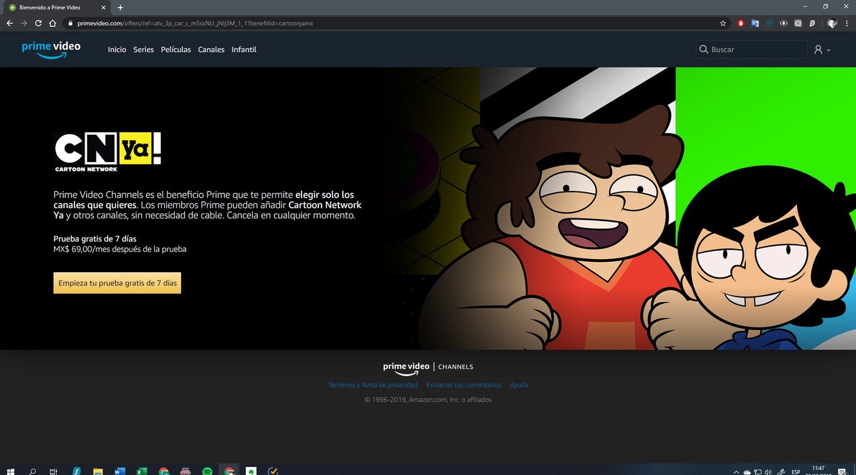The height and width of the screenshot is (475, 856).
Task: Open the Google Translate extension
Action: coord(755,23)
